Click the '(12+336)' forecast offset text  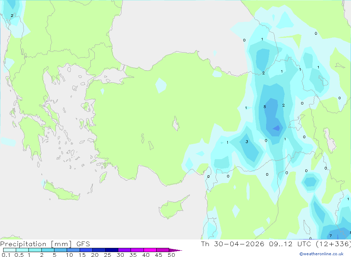[x=333, y=244]
